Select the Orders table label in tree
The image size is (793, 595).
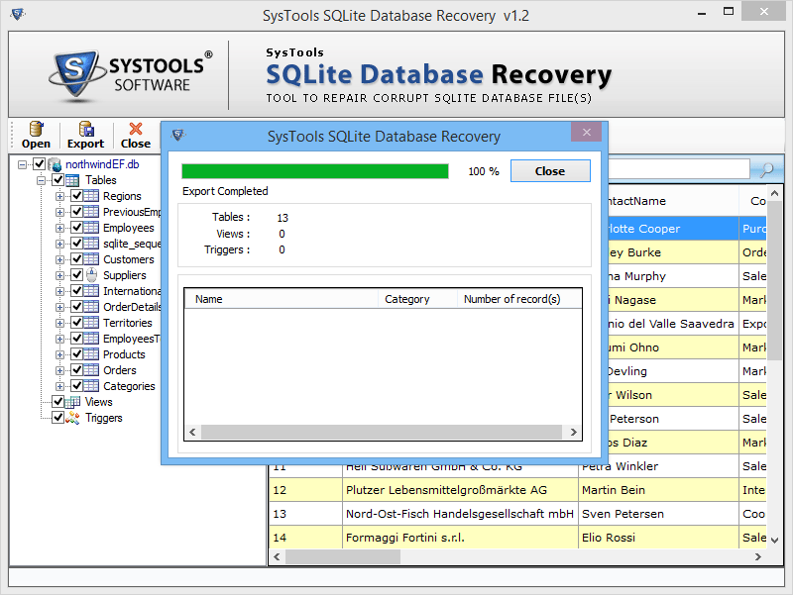pyautogui.click(x=120, y=370)
